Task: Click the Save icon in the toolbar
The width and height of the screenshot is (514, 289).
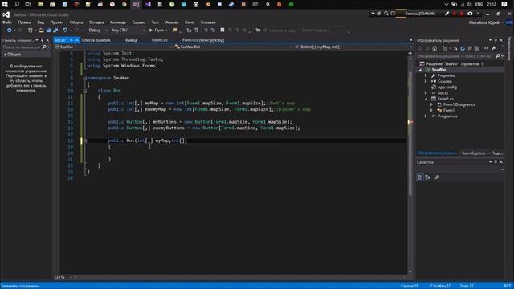Action: pyautogui.click(x=48, y=31)
